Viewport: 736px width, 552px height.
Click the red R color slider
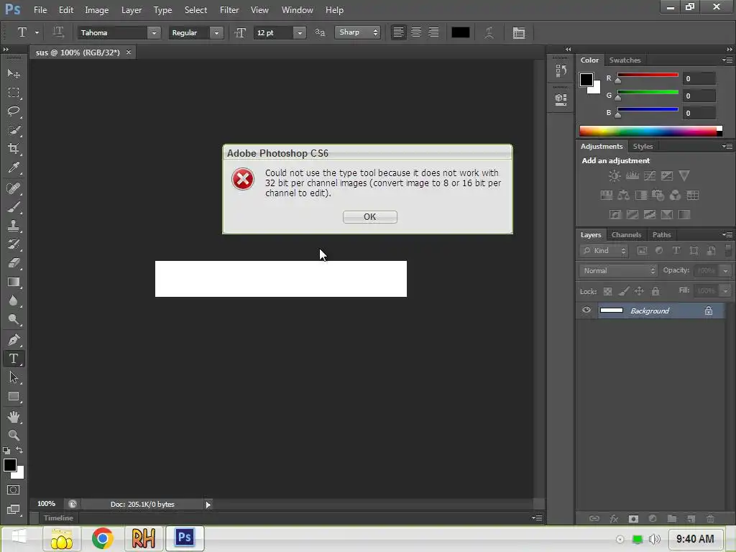pos(648,75)
